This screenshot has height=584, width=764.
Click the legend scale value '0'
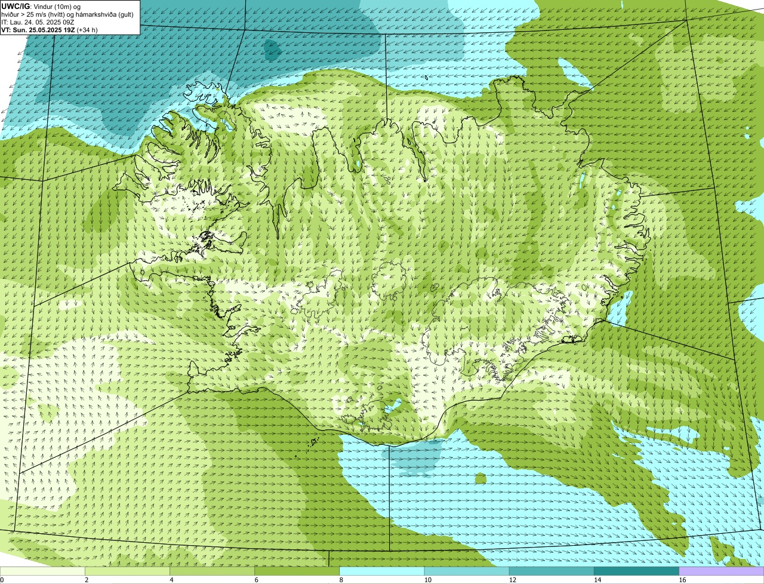pyautogui.click(x=2, y=580)
